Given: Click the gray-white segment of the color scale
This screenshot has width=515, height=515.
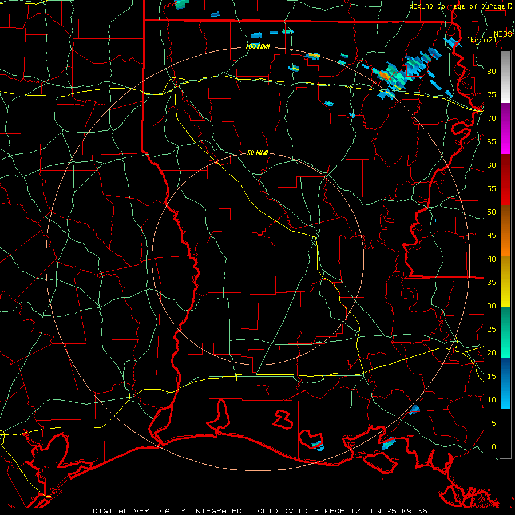Looking at the screenshot, I should pos(505,77).
